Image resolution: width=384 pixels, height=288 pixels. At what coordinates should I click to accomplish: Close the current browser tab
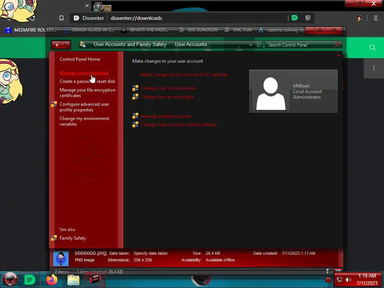87,5
